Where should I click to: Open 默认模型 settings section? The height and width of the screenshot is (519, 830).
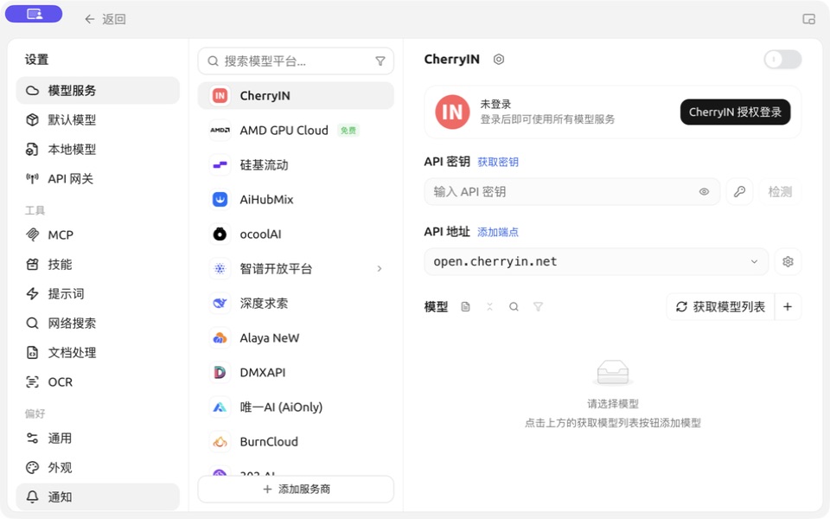(98, 119)
